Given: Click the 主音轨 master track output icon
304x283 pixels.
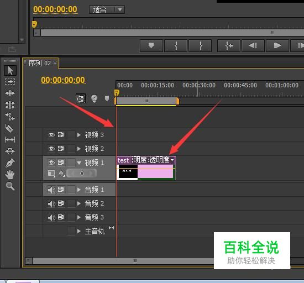Looking at the screenshot, I should coord(111,228).
